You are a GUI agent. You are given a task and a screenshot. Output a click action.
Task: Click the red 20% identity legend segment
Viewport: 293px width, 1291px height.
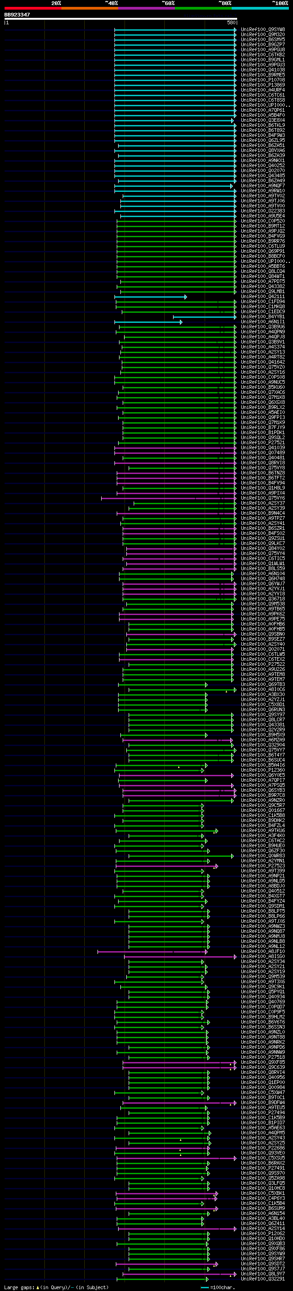33,8
